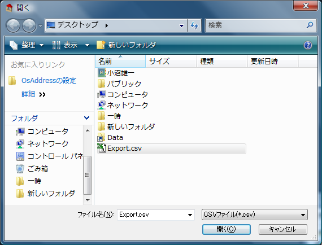Open the 表示 view options arrow

pyautogui.click(x=87, y=45)
